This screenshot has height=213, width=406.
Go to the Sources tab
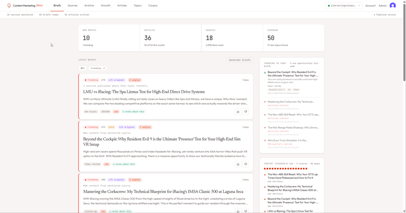coord(73,6)
